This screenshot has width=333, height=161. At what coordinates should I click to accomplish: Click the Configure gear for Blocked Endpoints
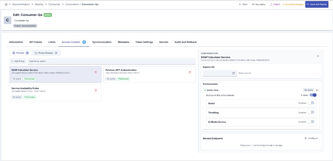(311, 138)
